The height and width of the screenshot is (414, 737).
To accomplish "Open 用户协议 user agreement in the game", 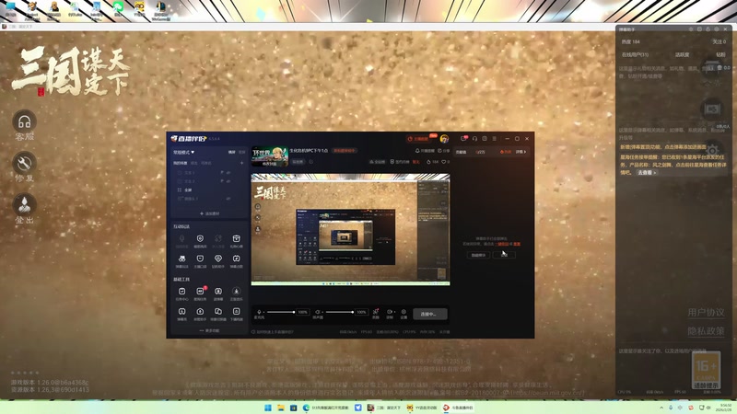I will pos(706,313).
